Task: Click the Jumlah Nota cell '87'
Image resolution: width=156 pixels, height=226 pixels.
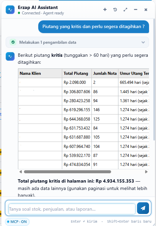Action: [105, 155]
